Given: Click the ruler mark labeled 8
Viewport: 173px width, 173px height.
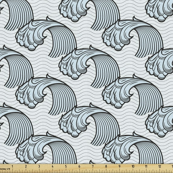Looking at the screenshot, I should [x=106, y=166].
